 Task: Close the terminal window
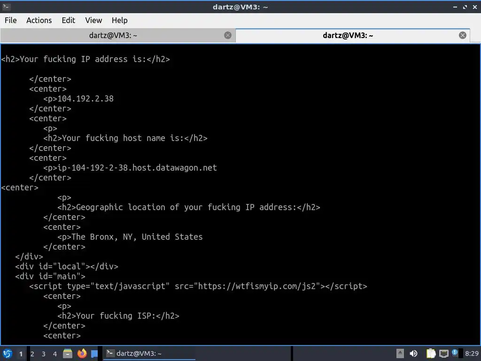tap(475, 7)
